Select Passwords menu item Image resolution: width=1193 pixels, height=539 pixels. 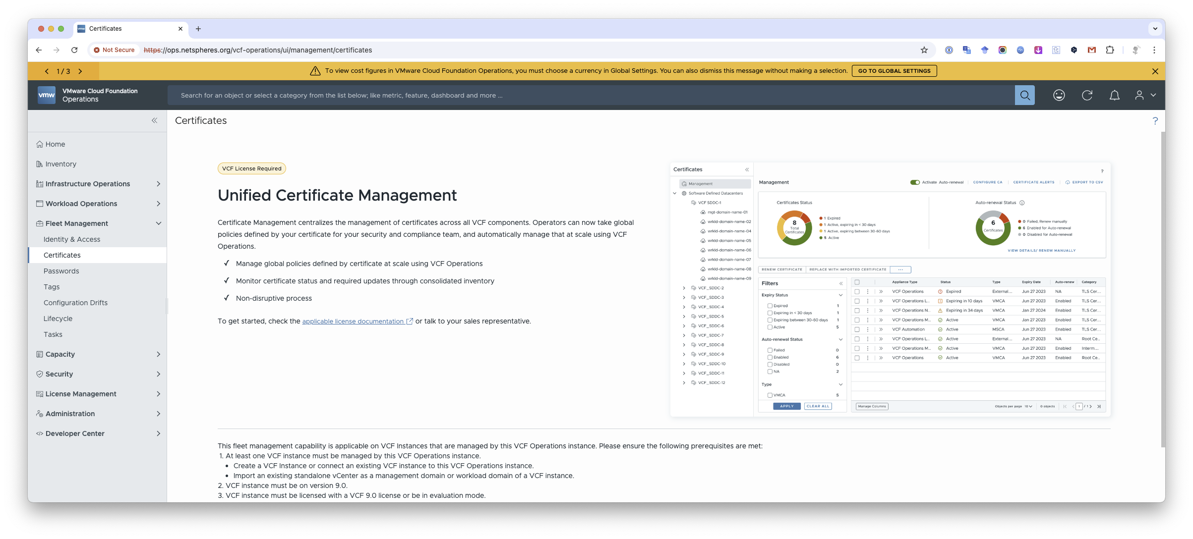click(97, 271)
